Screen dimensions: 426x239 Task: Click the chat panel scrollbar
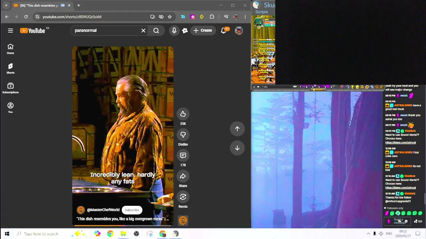coord(424,199)
